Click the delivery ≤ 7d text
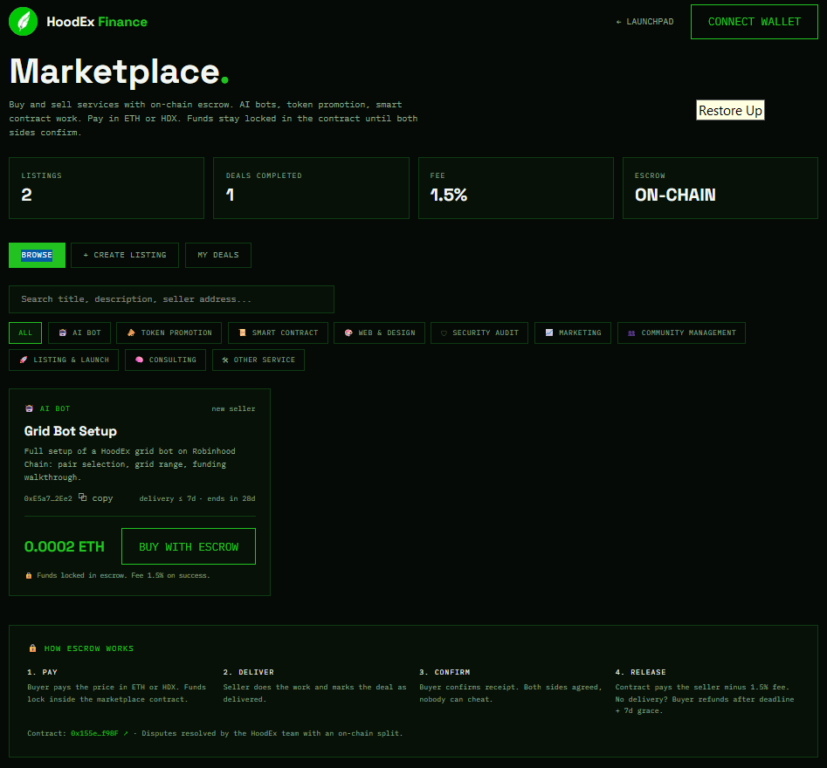This screenshot has height=768, width=827. click(x=167, y=498)
